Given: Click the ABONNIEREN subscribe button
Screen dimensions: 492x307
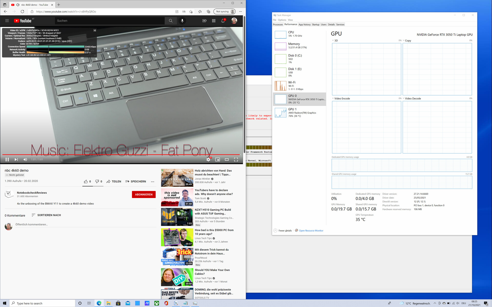Looking at the screenshot, I should coord(143,194).
